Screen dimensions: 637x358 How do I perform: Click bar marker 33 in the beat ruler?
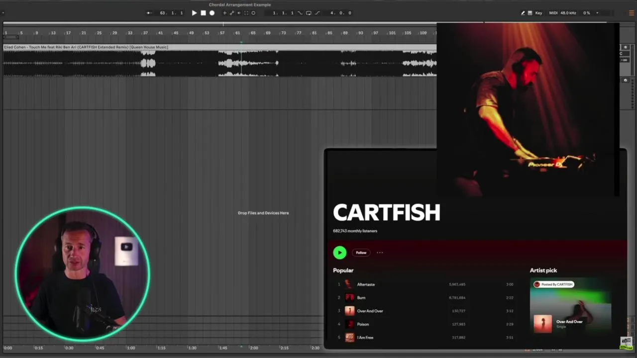[x=130, y=33]
